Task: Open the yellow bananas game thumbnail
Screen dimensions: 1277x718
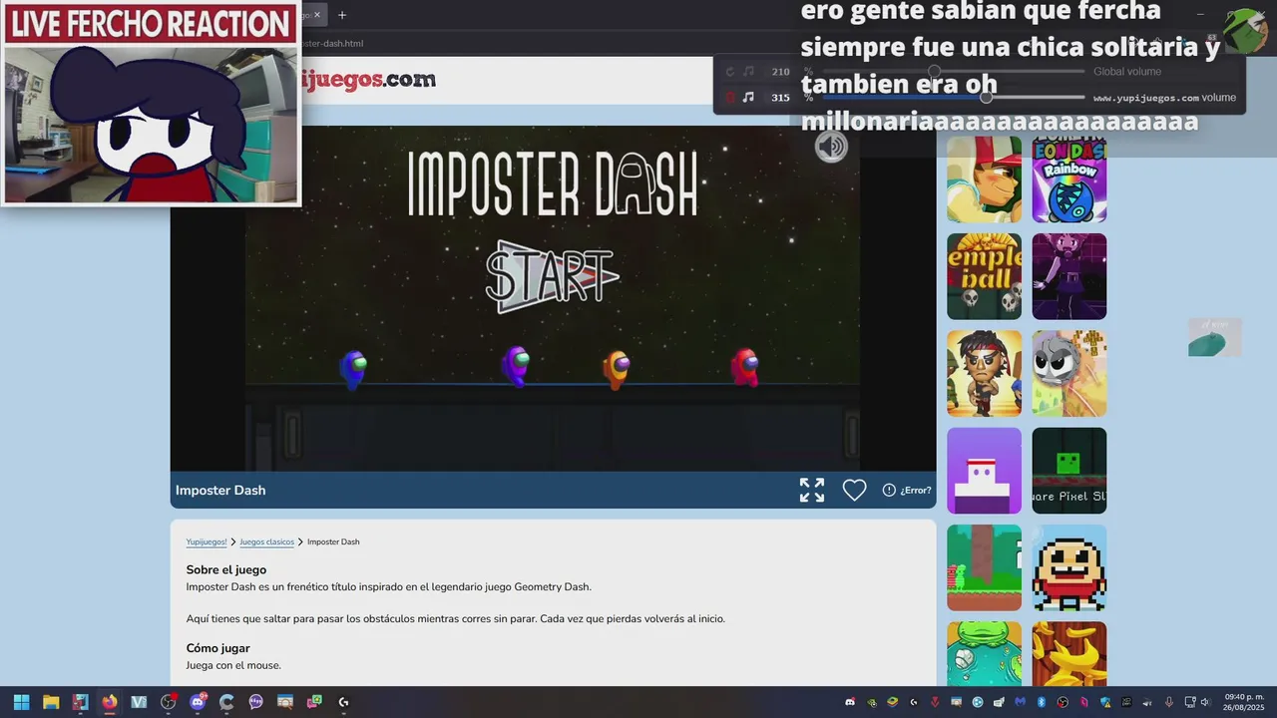Action: click(1069, 654)
